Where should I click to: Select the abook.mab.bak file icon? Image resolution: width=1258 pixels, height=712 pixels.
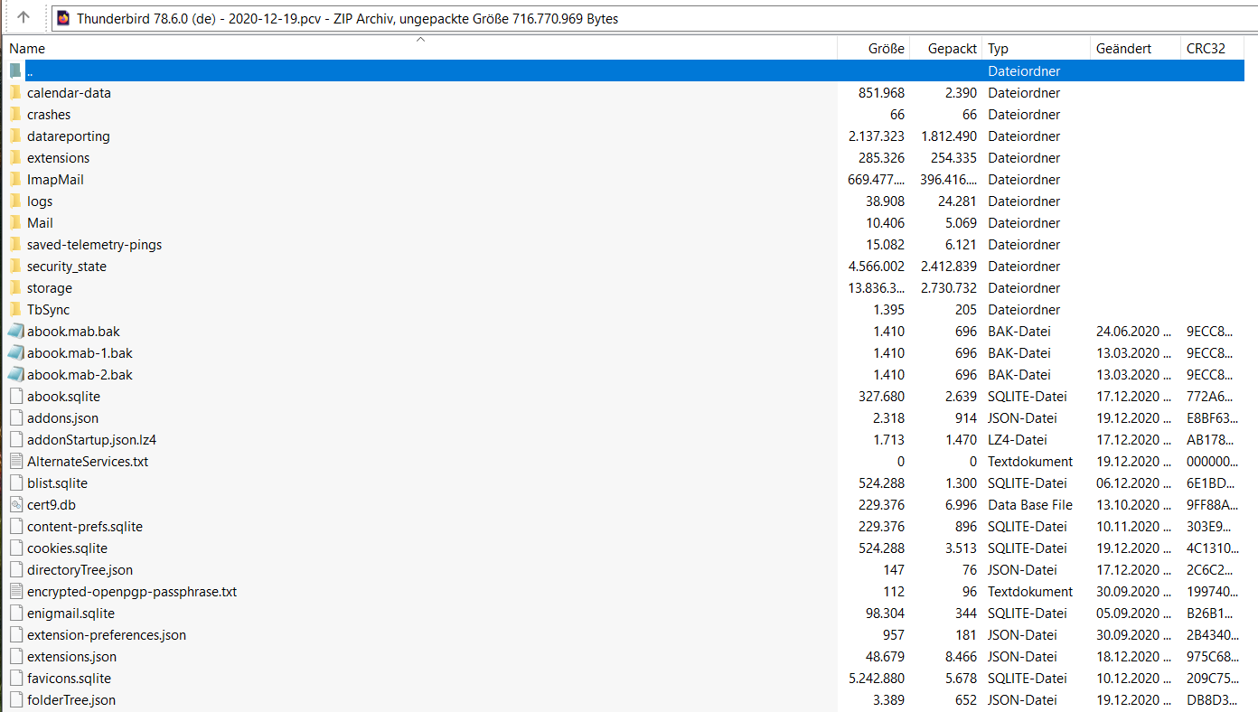(x=15, y=332)
